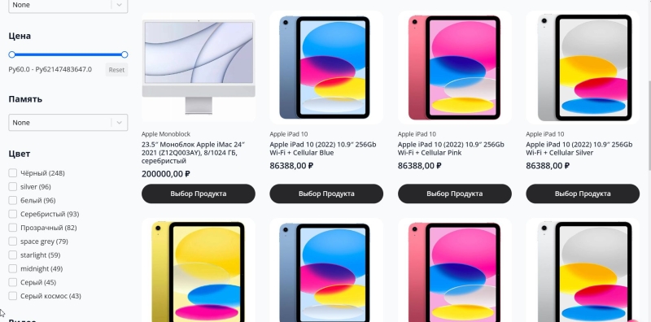Open the Память None select box
651x322 pixels.
[68, 123]
